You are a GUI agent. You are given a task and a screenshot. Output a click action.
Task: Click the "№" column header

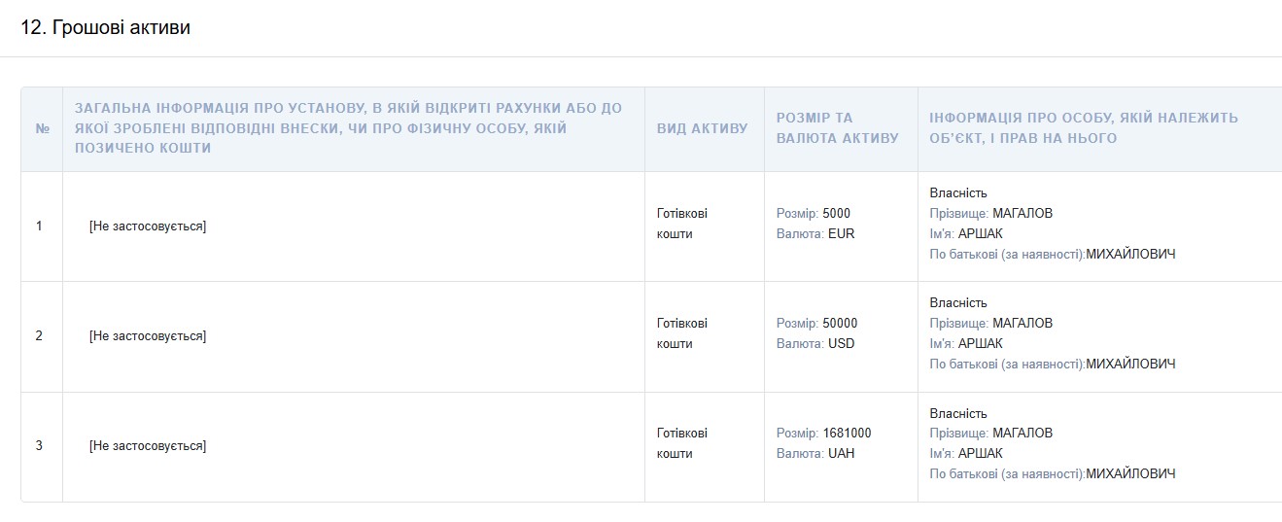[42, 128]
